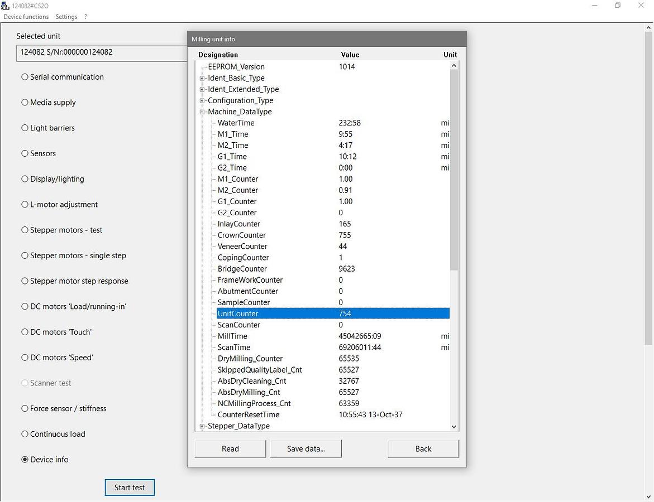Click the scroll down arrow in list

pyautogui.click(x=453, y=427)
